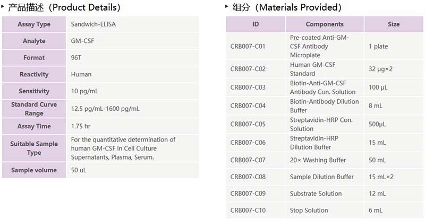Click the Product Details section heading

click(x=64, y=7)
